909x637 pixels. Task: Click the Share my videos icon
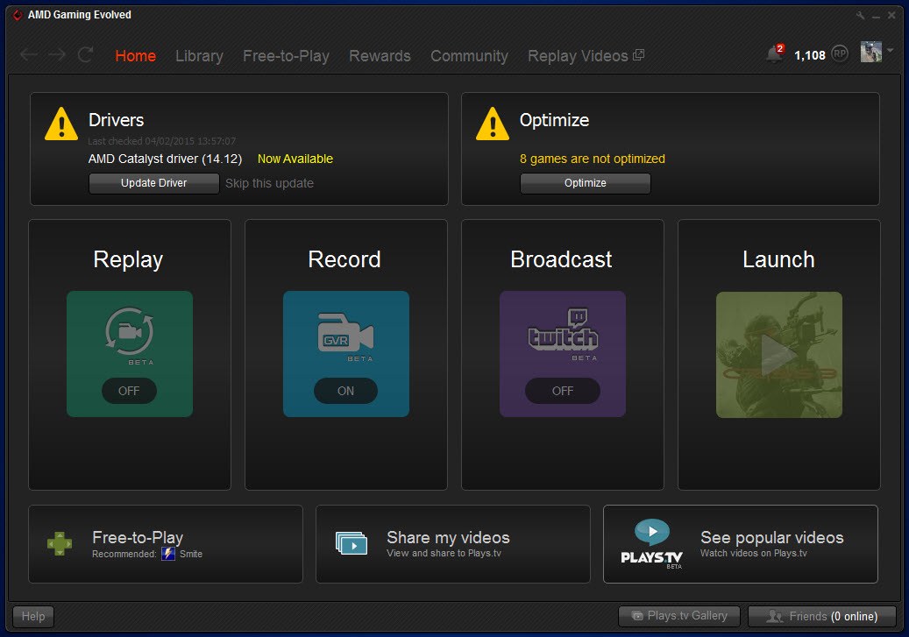tap(352, 543)
